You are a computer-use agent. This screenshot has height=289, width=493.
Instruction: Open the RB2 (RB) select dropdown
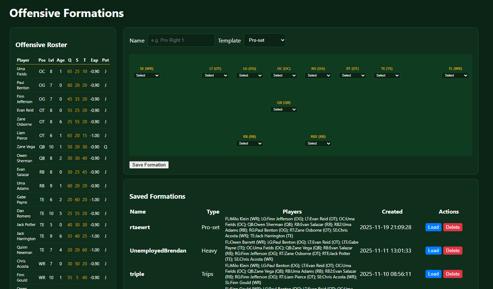[318, 143]
